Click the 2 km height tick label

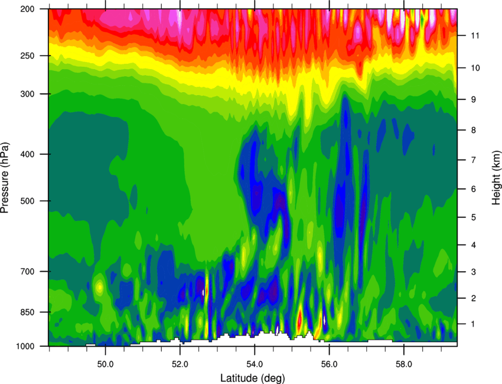[x=474, y=298]
